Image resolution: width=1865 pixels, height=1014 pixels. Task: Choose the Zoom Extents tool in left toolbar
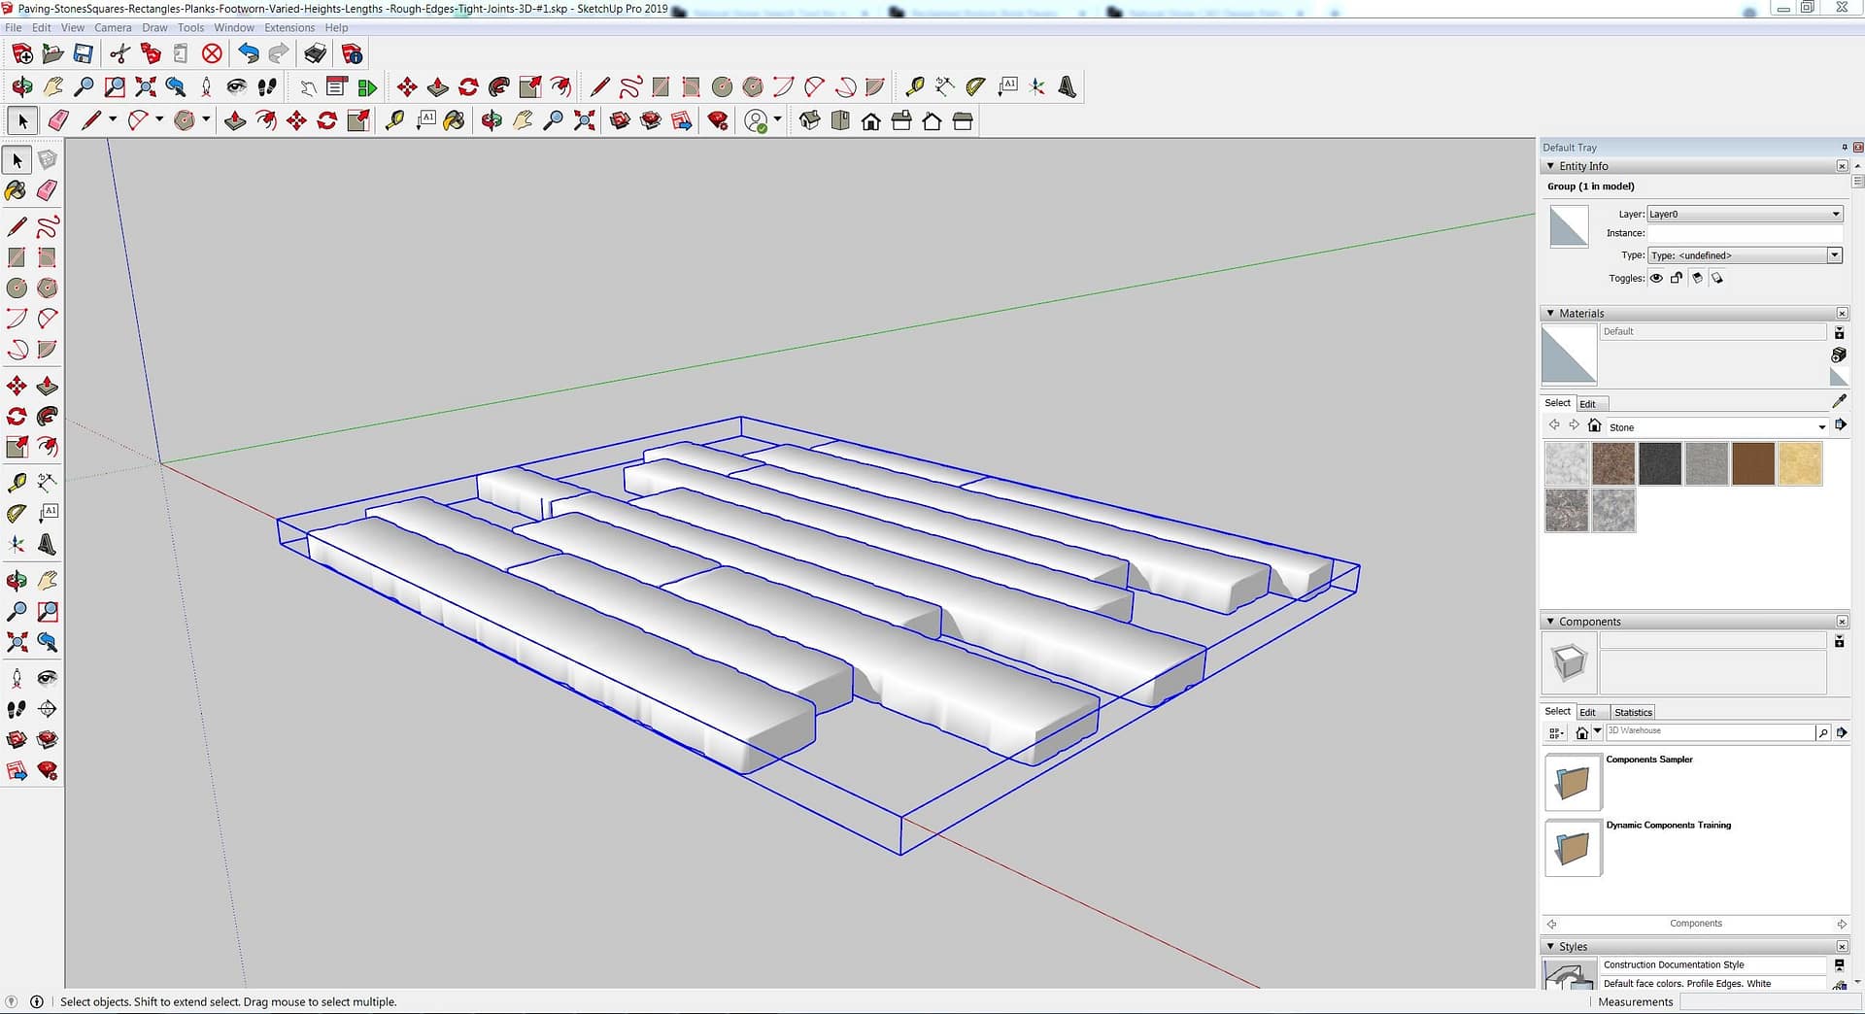(17, 642)
